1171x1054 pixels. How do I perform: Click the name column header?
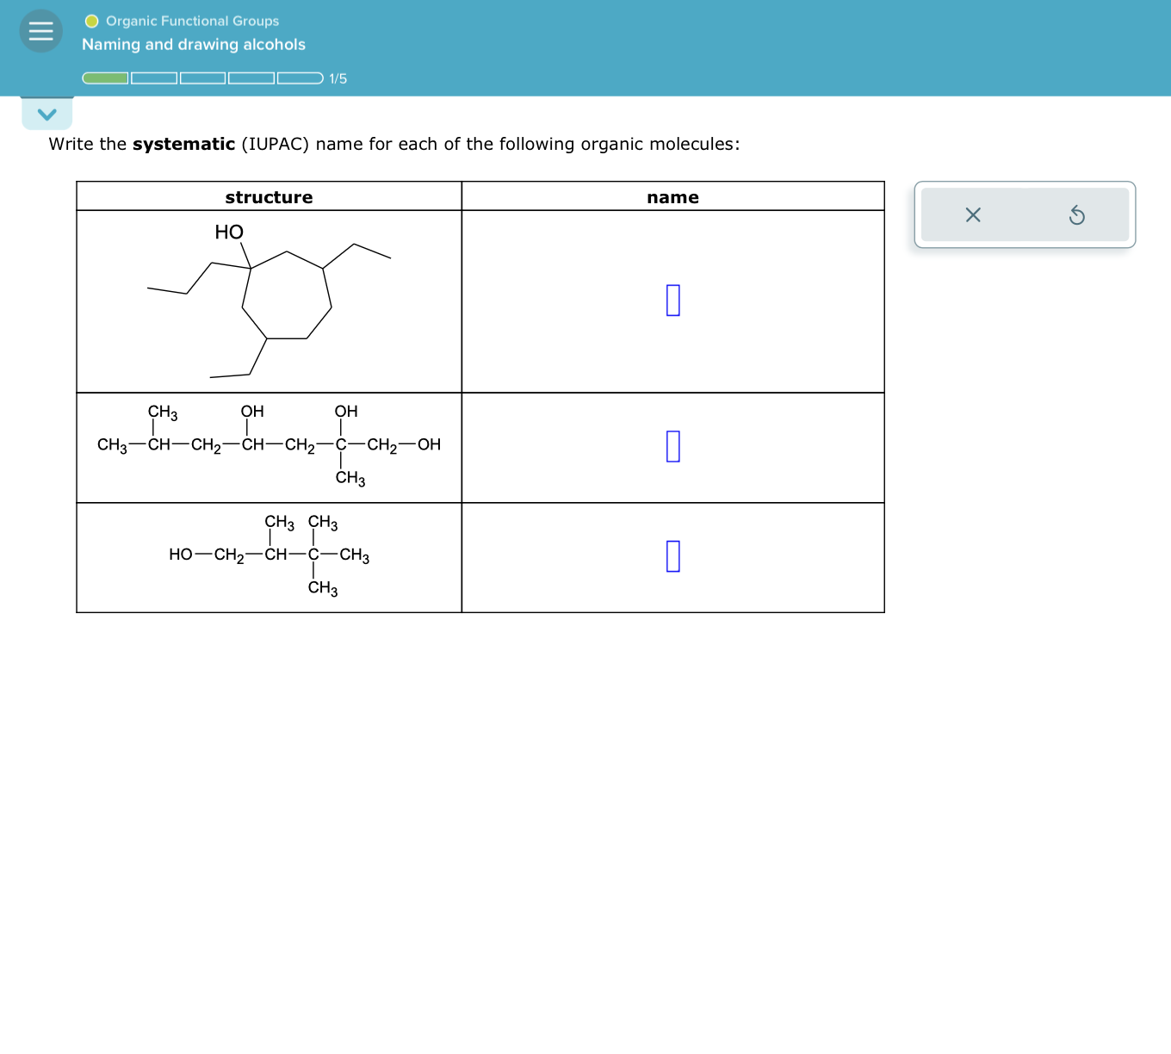click(x=672, y=197)
